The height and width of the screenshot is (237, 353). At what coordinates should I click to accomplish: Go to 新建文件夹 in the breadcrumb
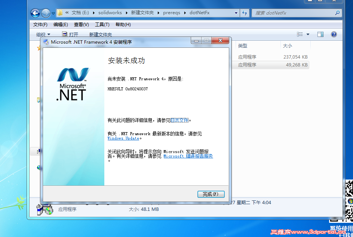point(142,13)
